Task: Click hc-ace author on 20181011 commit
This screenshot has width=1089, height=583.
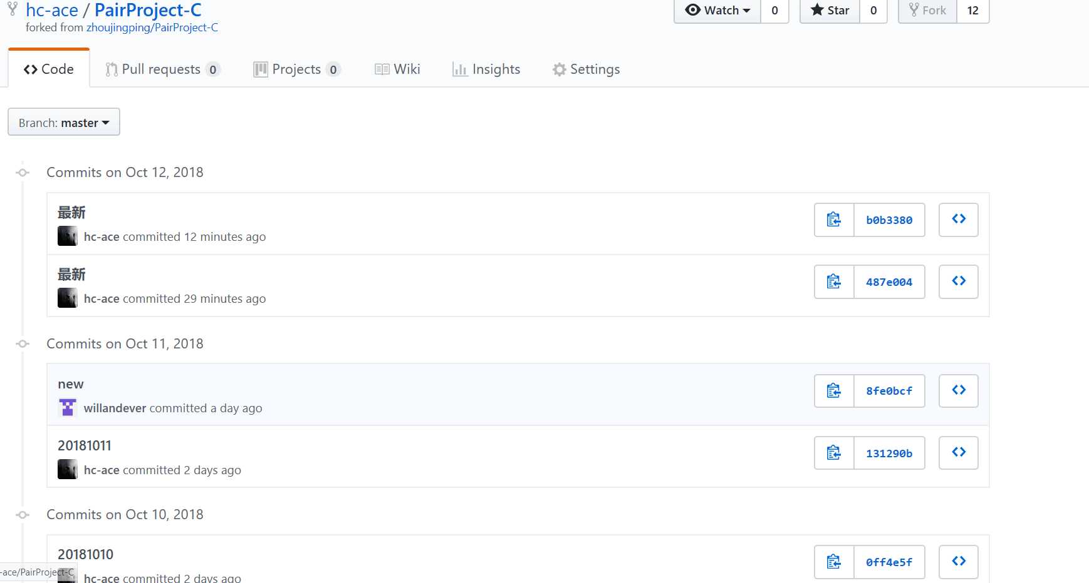Action: [102, 470]
